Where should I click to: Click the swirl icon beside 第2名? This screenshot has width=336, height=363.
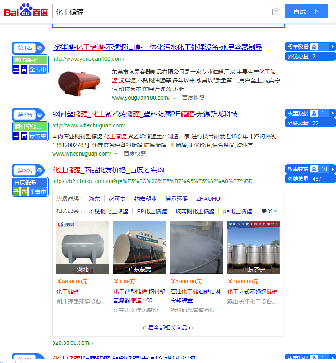(x=39, y=114)
